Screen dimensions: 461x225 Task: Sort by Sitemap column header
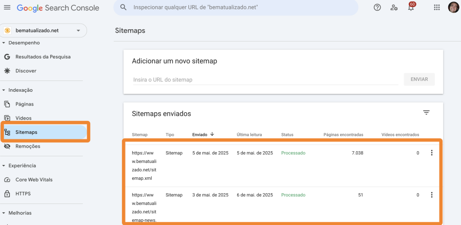coord(140,135)
